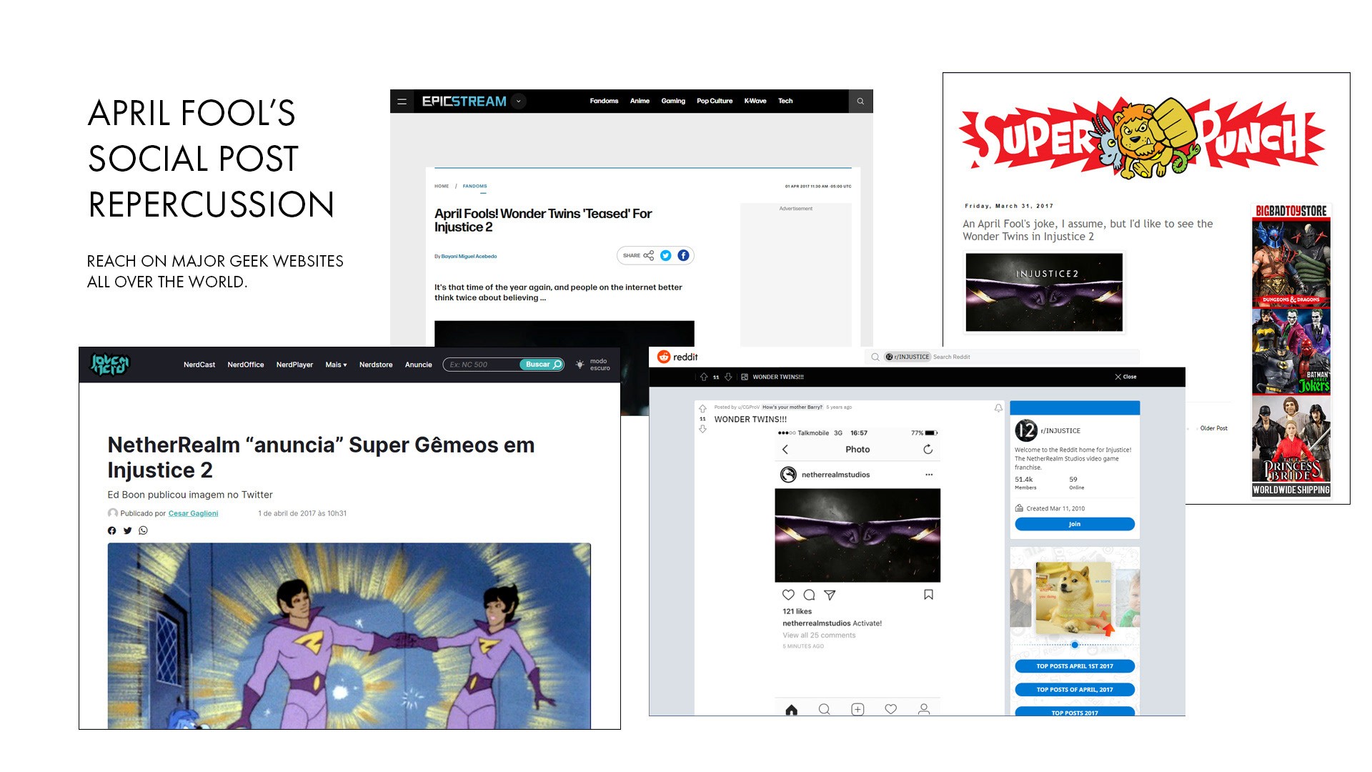Open the Instagram post options menu

click(x=929, y=474)
